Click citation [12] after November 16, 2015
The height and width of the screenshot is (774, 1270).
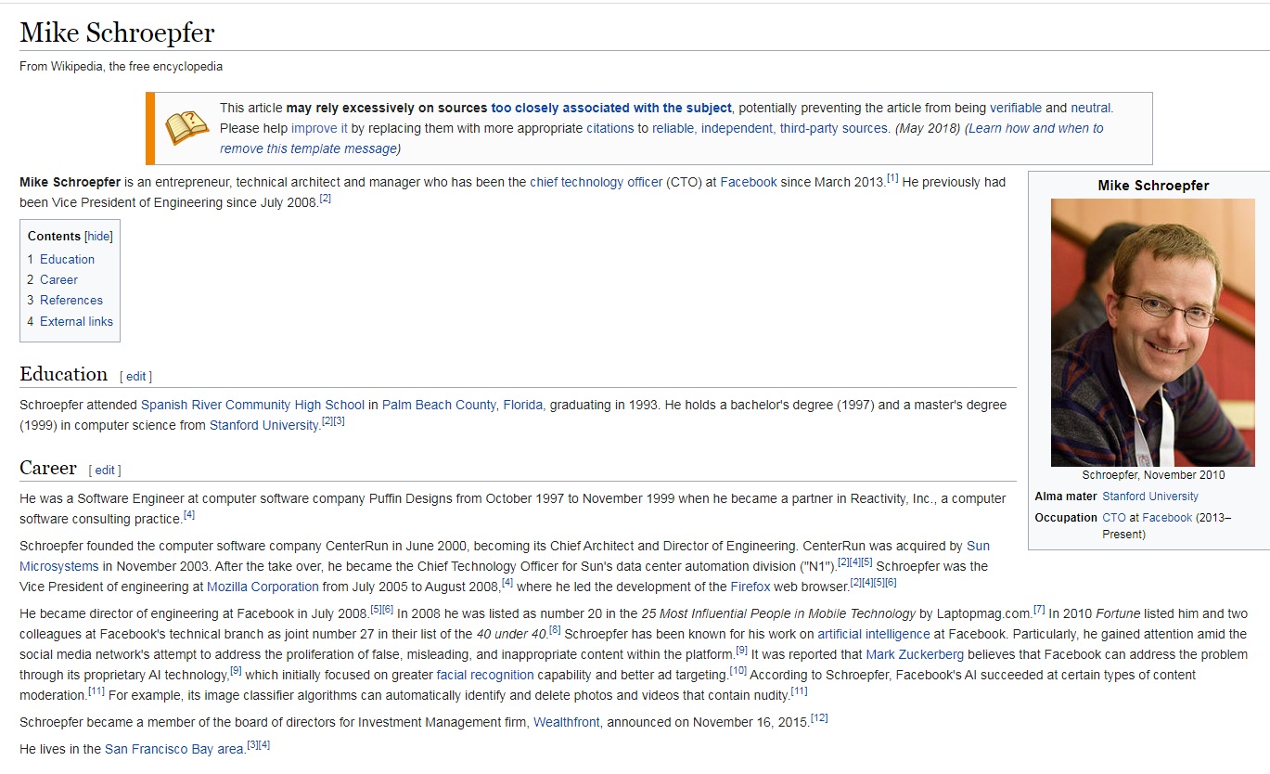pos(819,717)
